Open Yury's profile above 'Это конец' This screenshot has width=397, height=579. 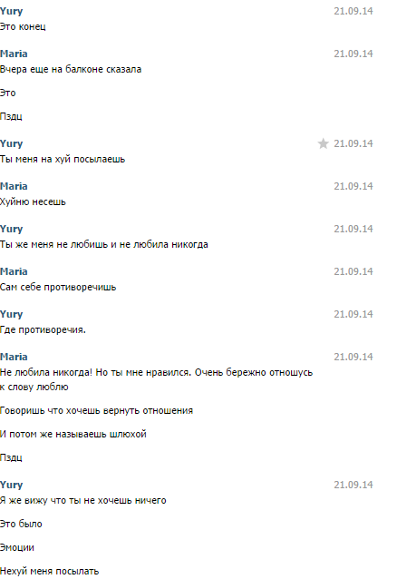(12, 11)
